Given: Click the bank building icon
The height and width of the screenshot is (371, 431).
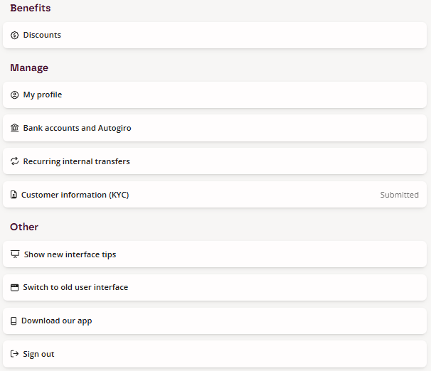Looking at the screenshot, I should click(x=14, y=128).
